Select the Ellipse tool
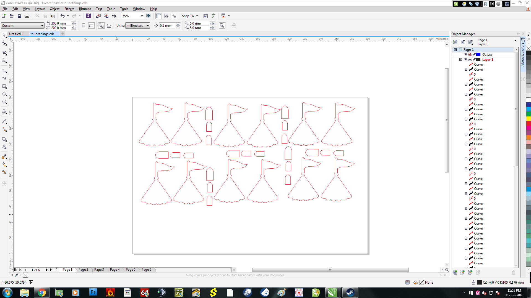 click(4, 94)
